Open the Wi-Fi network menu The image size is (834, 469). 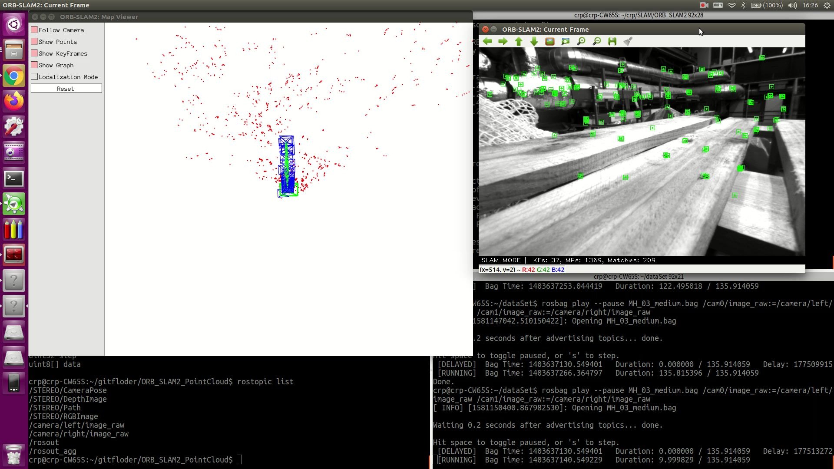[x=732, y=5]
